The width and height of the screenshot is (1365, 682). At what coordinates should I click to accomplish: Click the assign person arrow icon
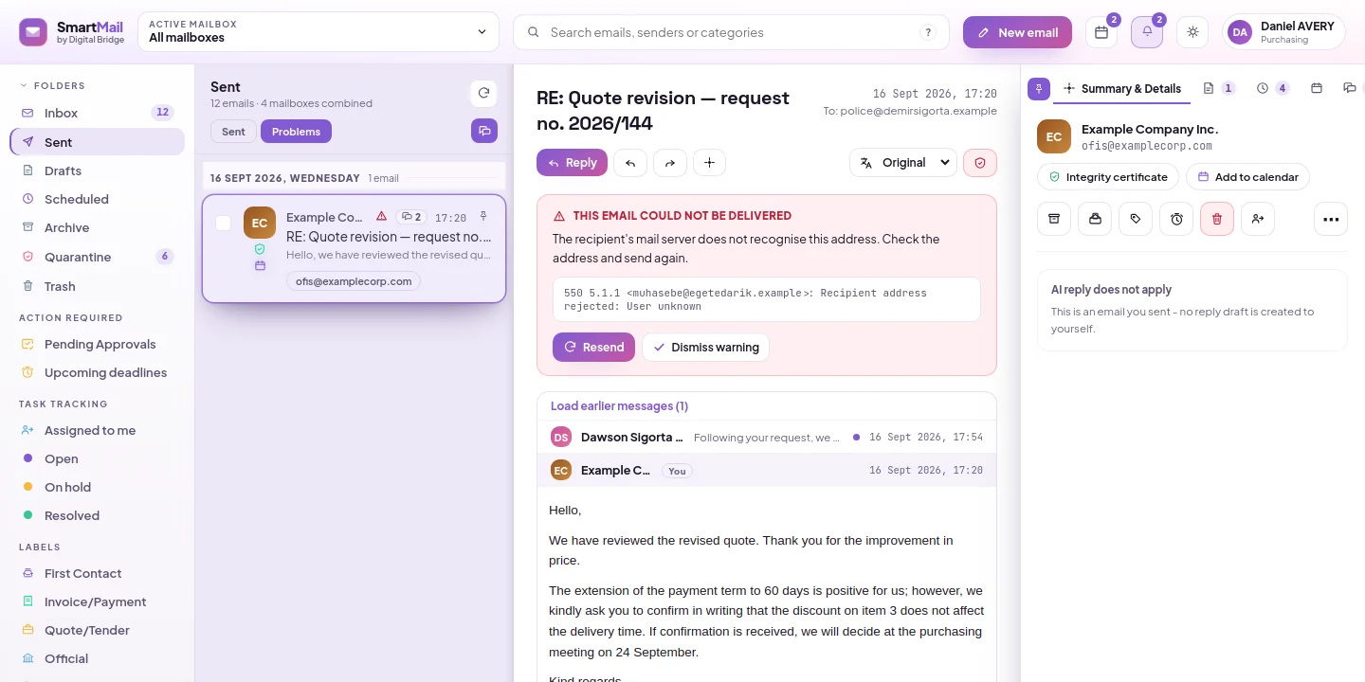point(1258,219)
